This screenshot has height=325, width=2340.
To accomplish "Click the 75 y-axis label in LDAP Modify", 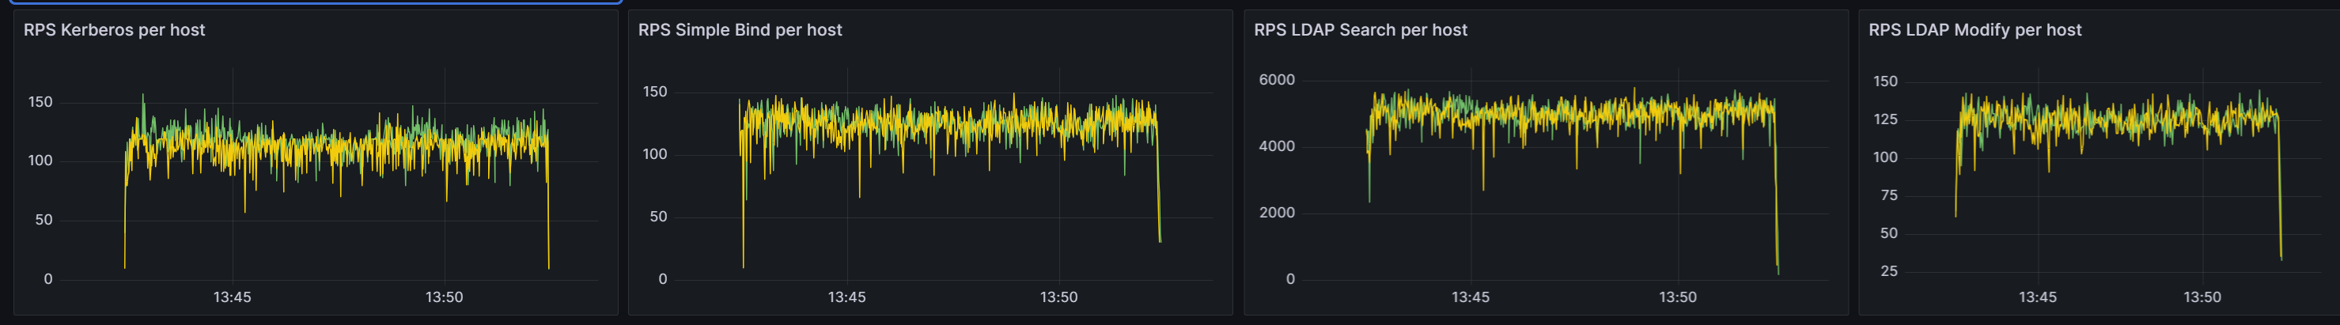I will 1888,195.
